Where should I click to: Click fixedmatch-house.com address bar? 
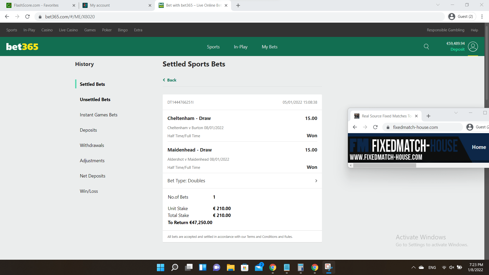pyautogui.click(x=423, y=127)
